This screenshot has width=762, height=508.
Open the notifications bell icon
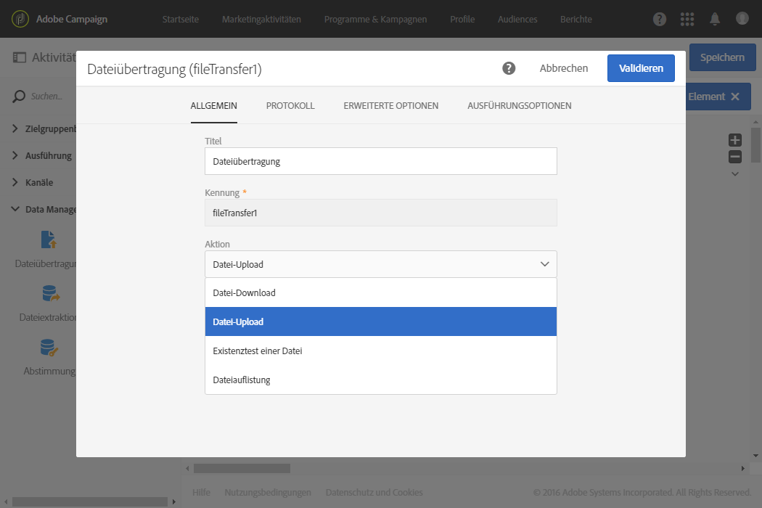click(715, 19)
